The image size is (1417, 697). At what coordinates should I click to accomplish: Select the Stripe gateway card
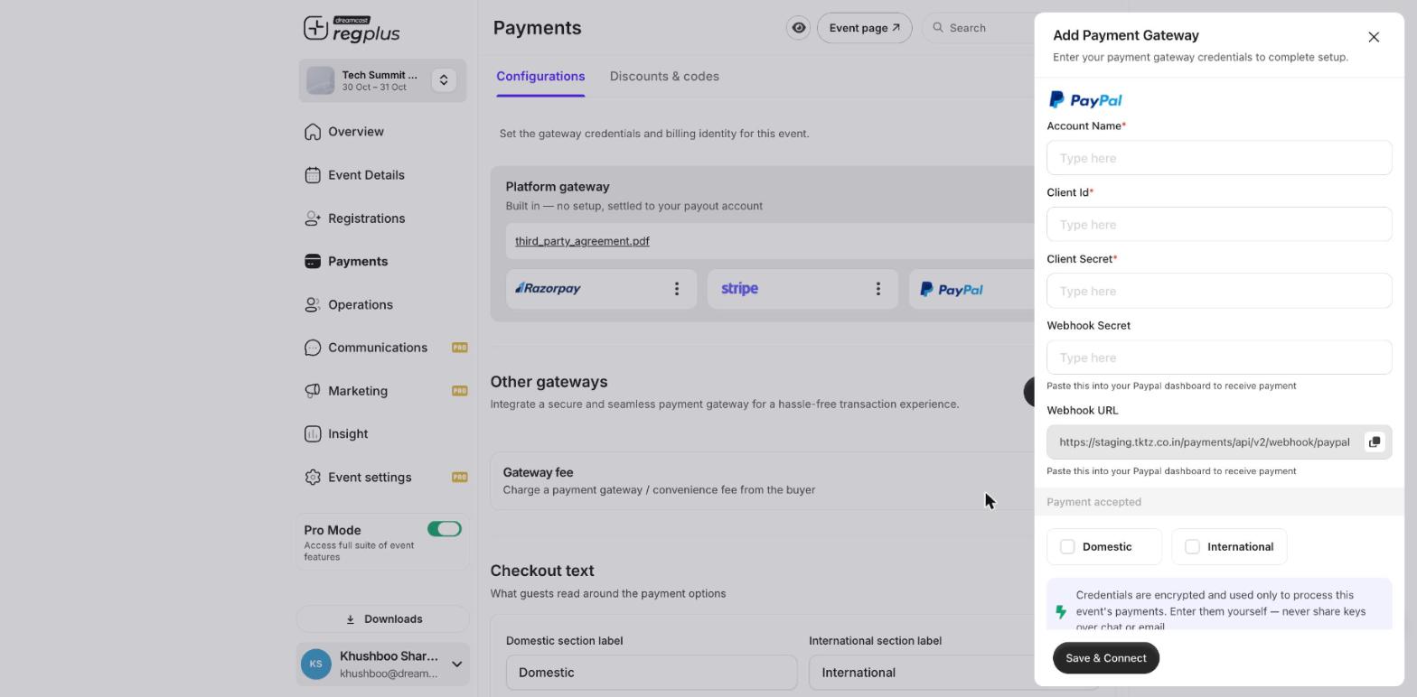(x=802, y=289)
